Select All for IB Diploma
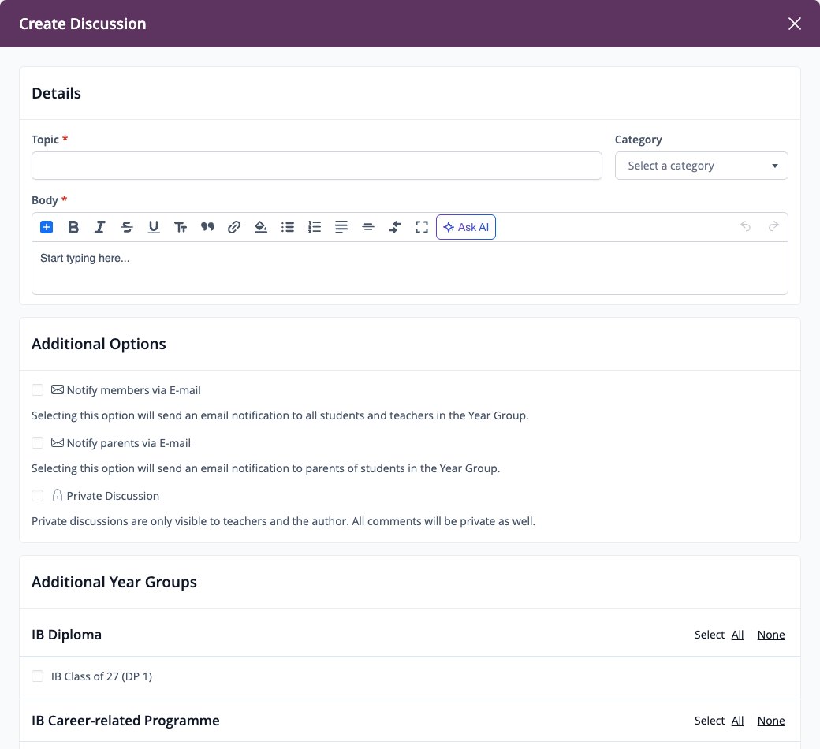 pyautogui.click(x=737, y=635)
